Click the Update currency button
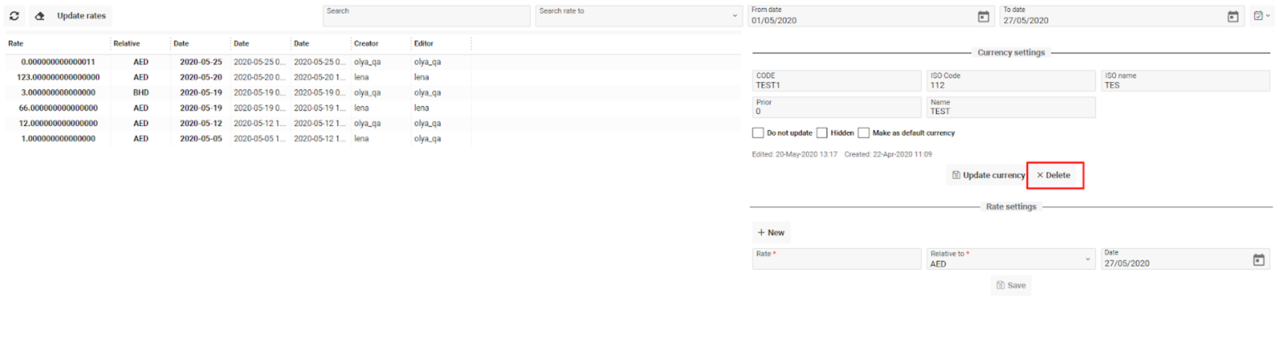1279x355 pixels. pos(988,175)
